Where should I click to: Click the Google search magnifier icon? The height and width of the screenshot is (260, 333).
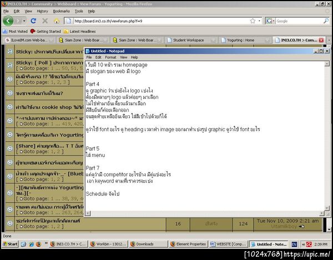(326, 21)
